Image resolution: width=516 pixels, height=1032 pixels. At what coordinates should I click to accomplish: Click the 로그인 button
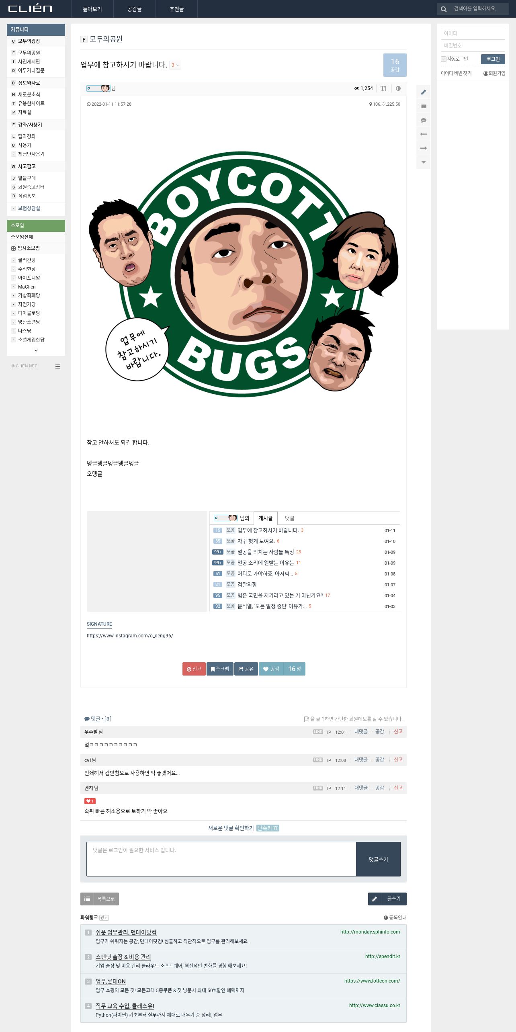[493, 59]
